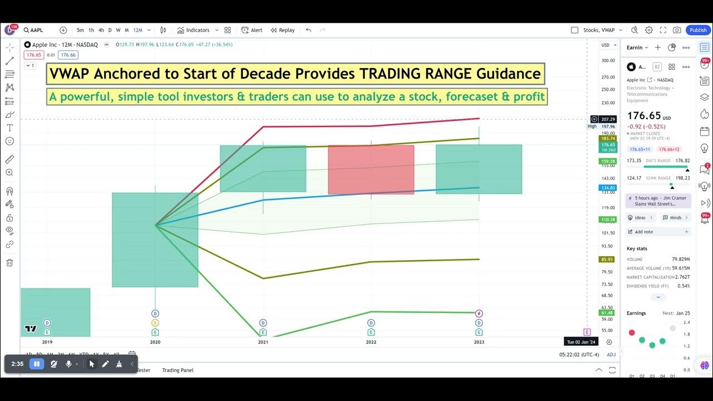Toggle the recorder microphone
The height and width of the screenshot is (401, 713).
(x=69, y=364)
